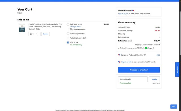181x111 pixels.
Task: Select Autoship & save 35% option
Action: [x=68, y=38]
